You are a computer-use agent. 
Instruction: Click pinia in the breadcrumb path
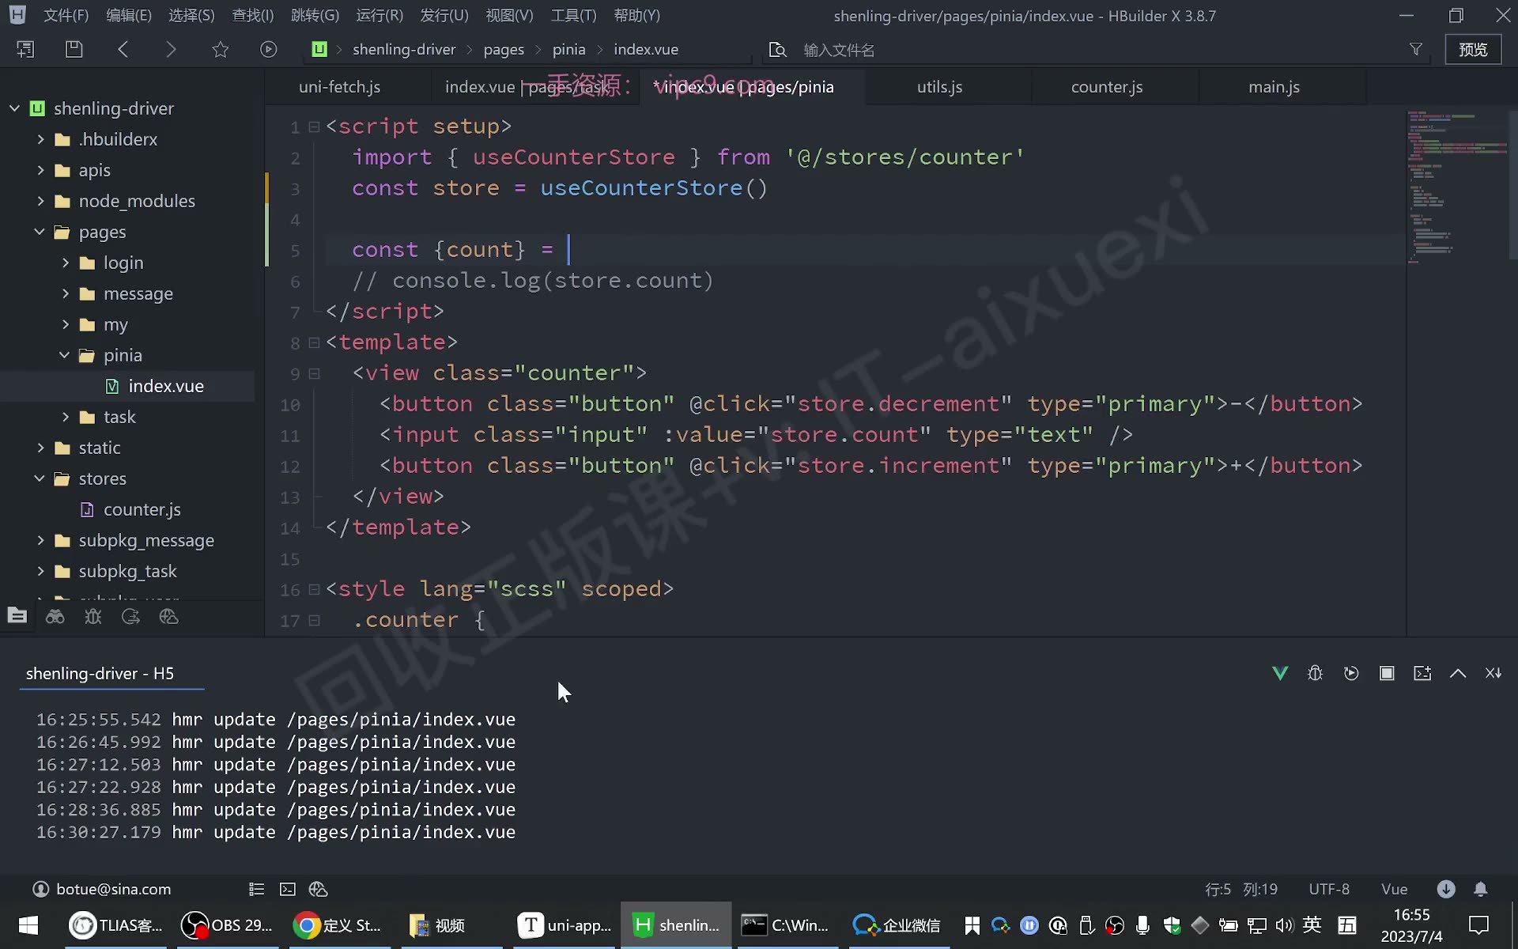pyautogui.click(x=568, y=49)
